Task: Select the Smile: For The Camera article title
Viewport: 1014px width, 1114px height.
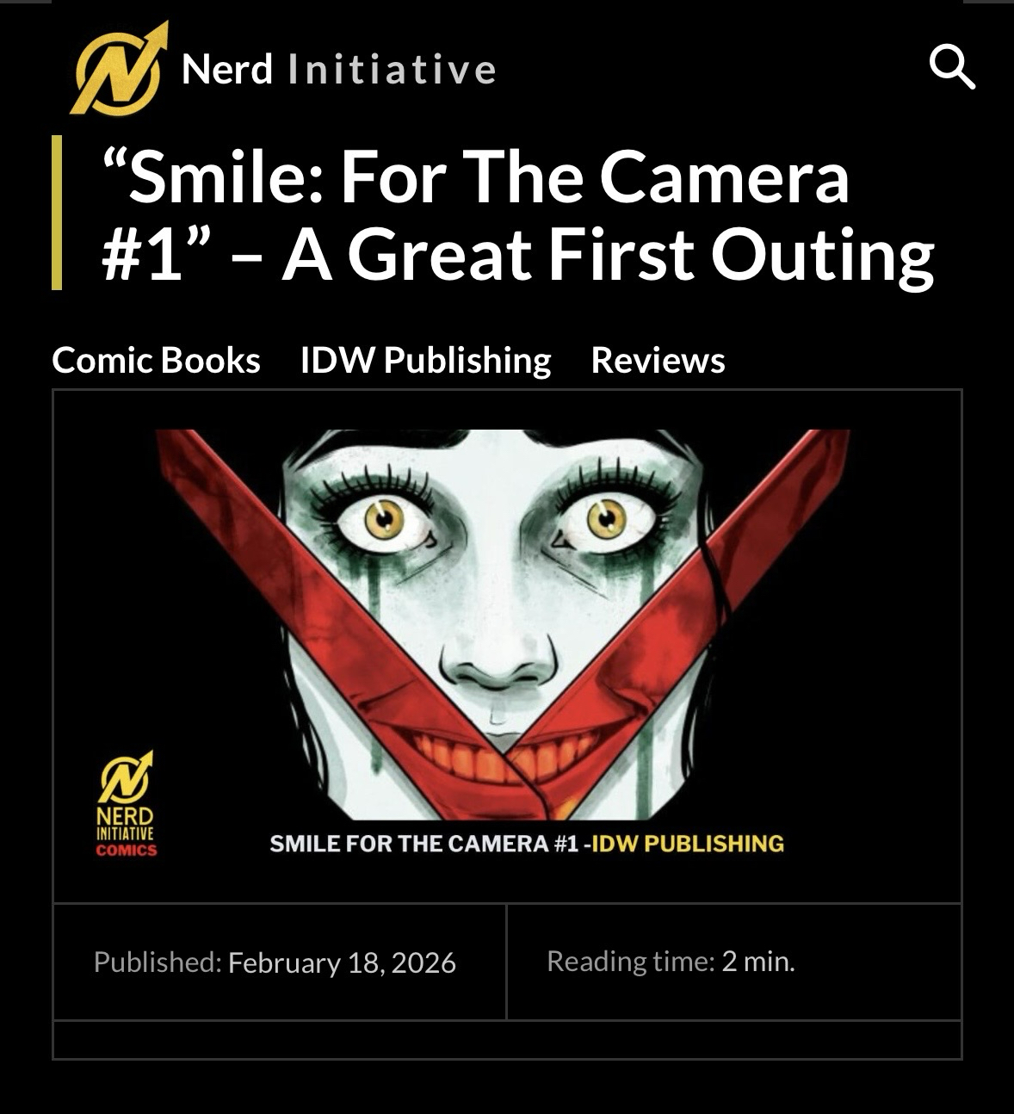Action: coord(517,215)
